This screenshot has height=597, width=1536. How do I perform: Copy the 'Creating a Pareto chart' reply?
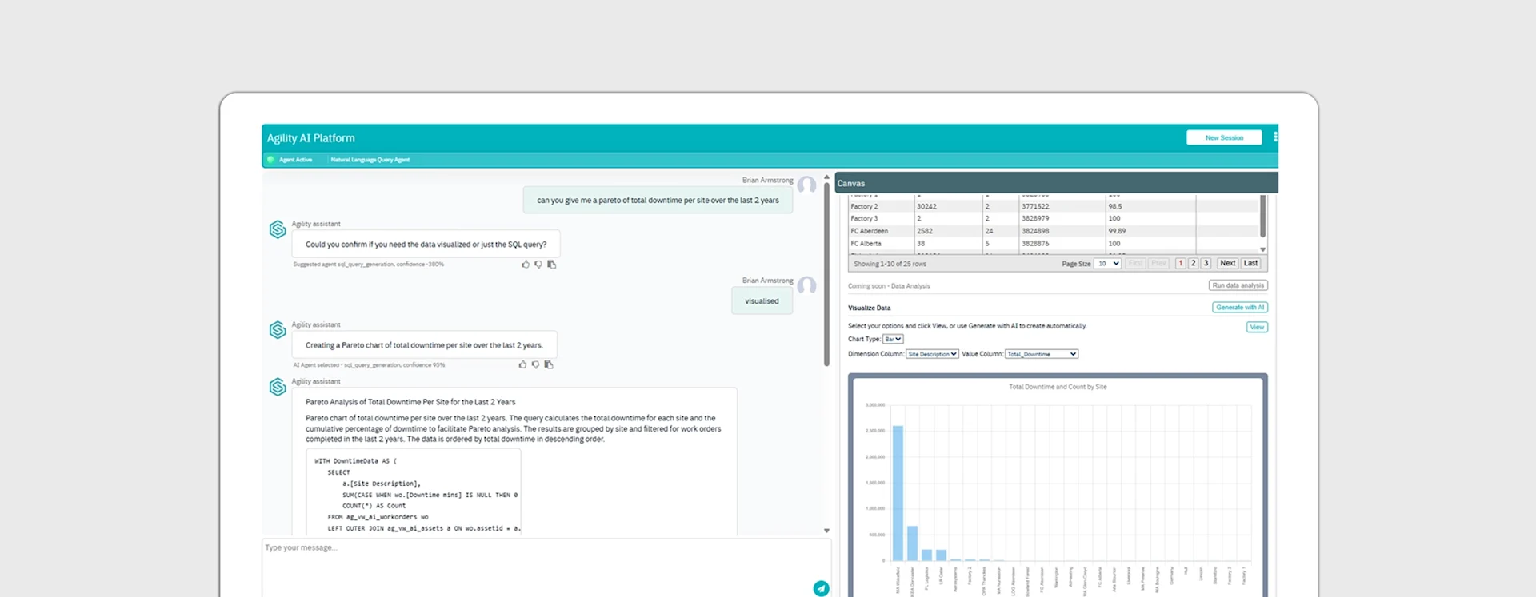click(549, 364)
